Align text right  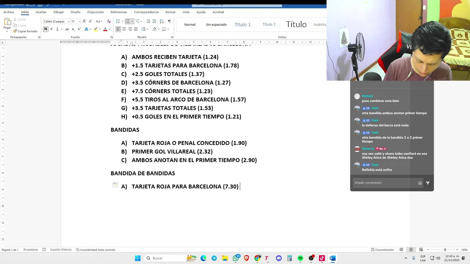coord(130,29)
